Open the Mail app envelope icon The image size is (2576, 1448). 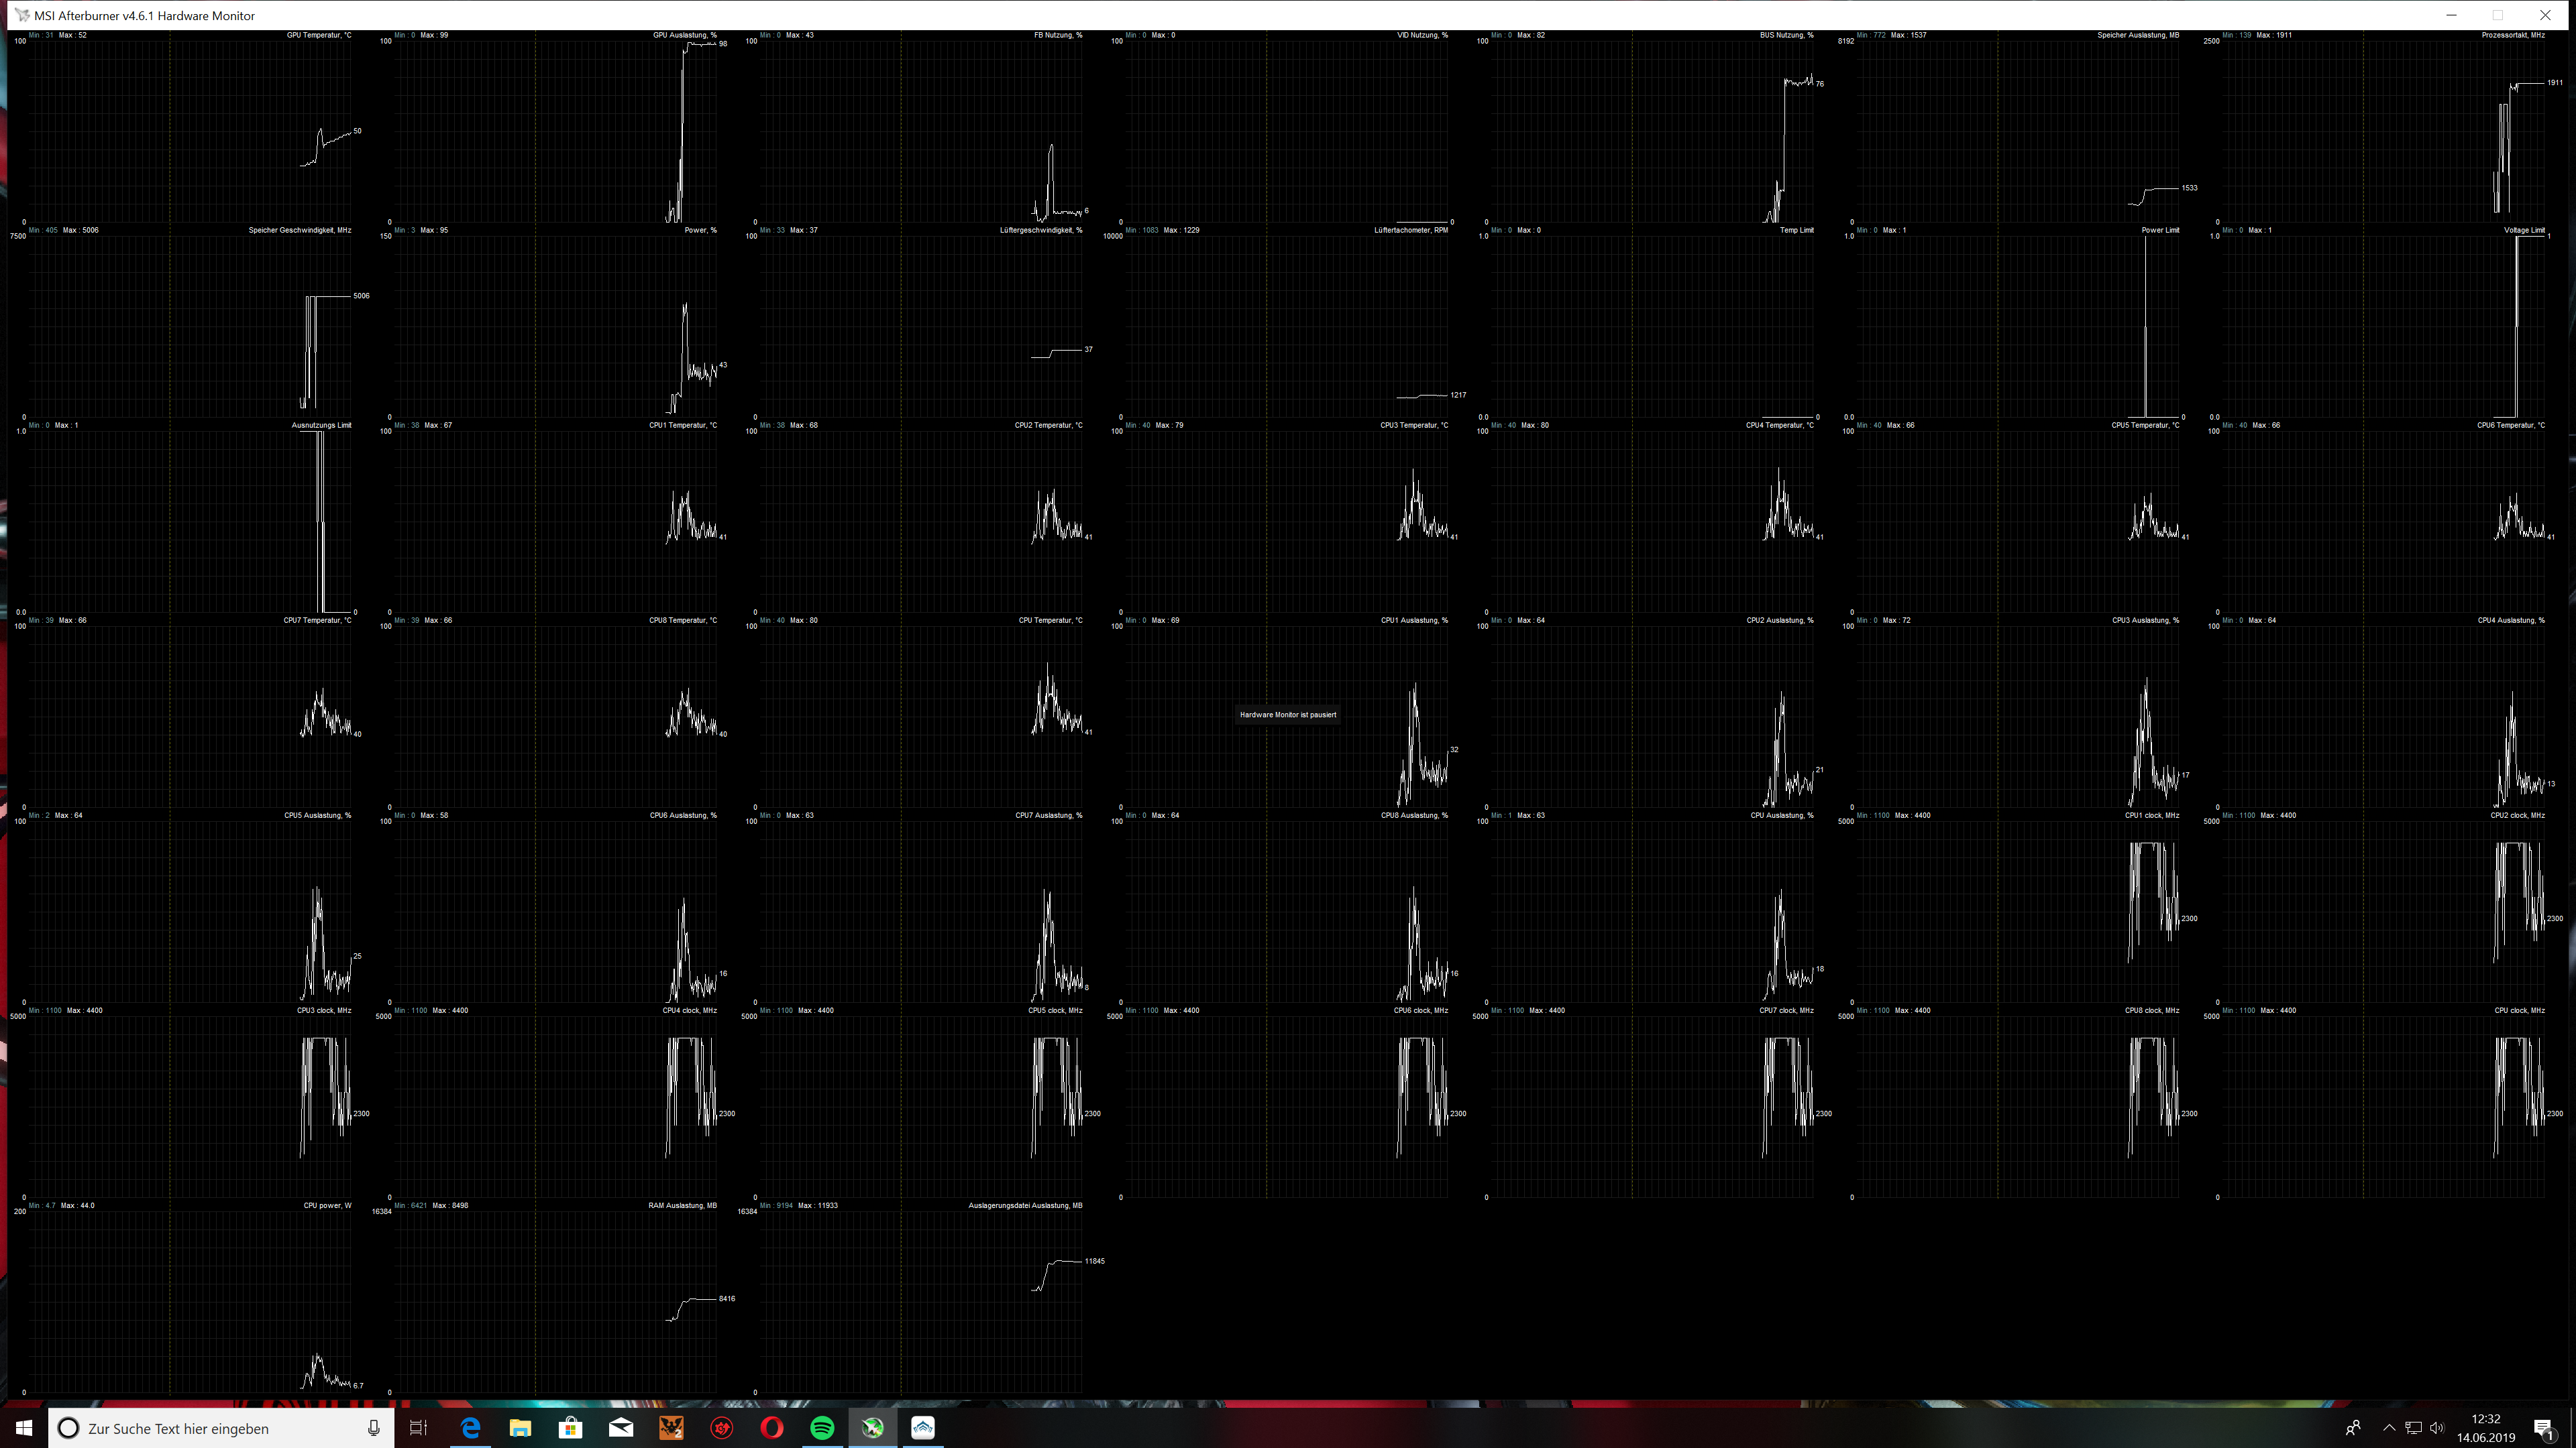621,1428
